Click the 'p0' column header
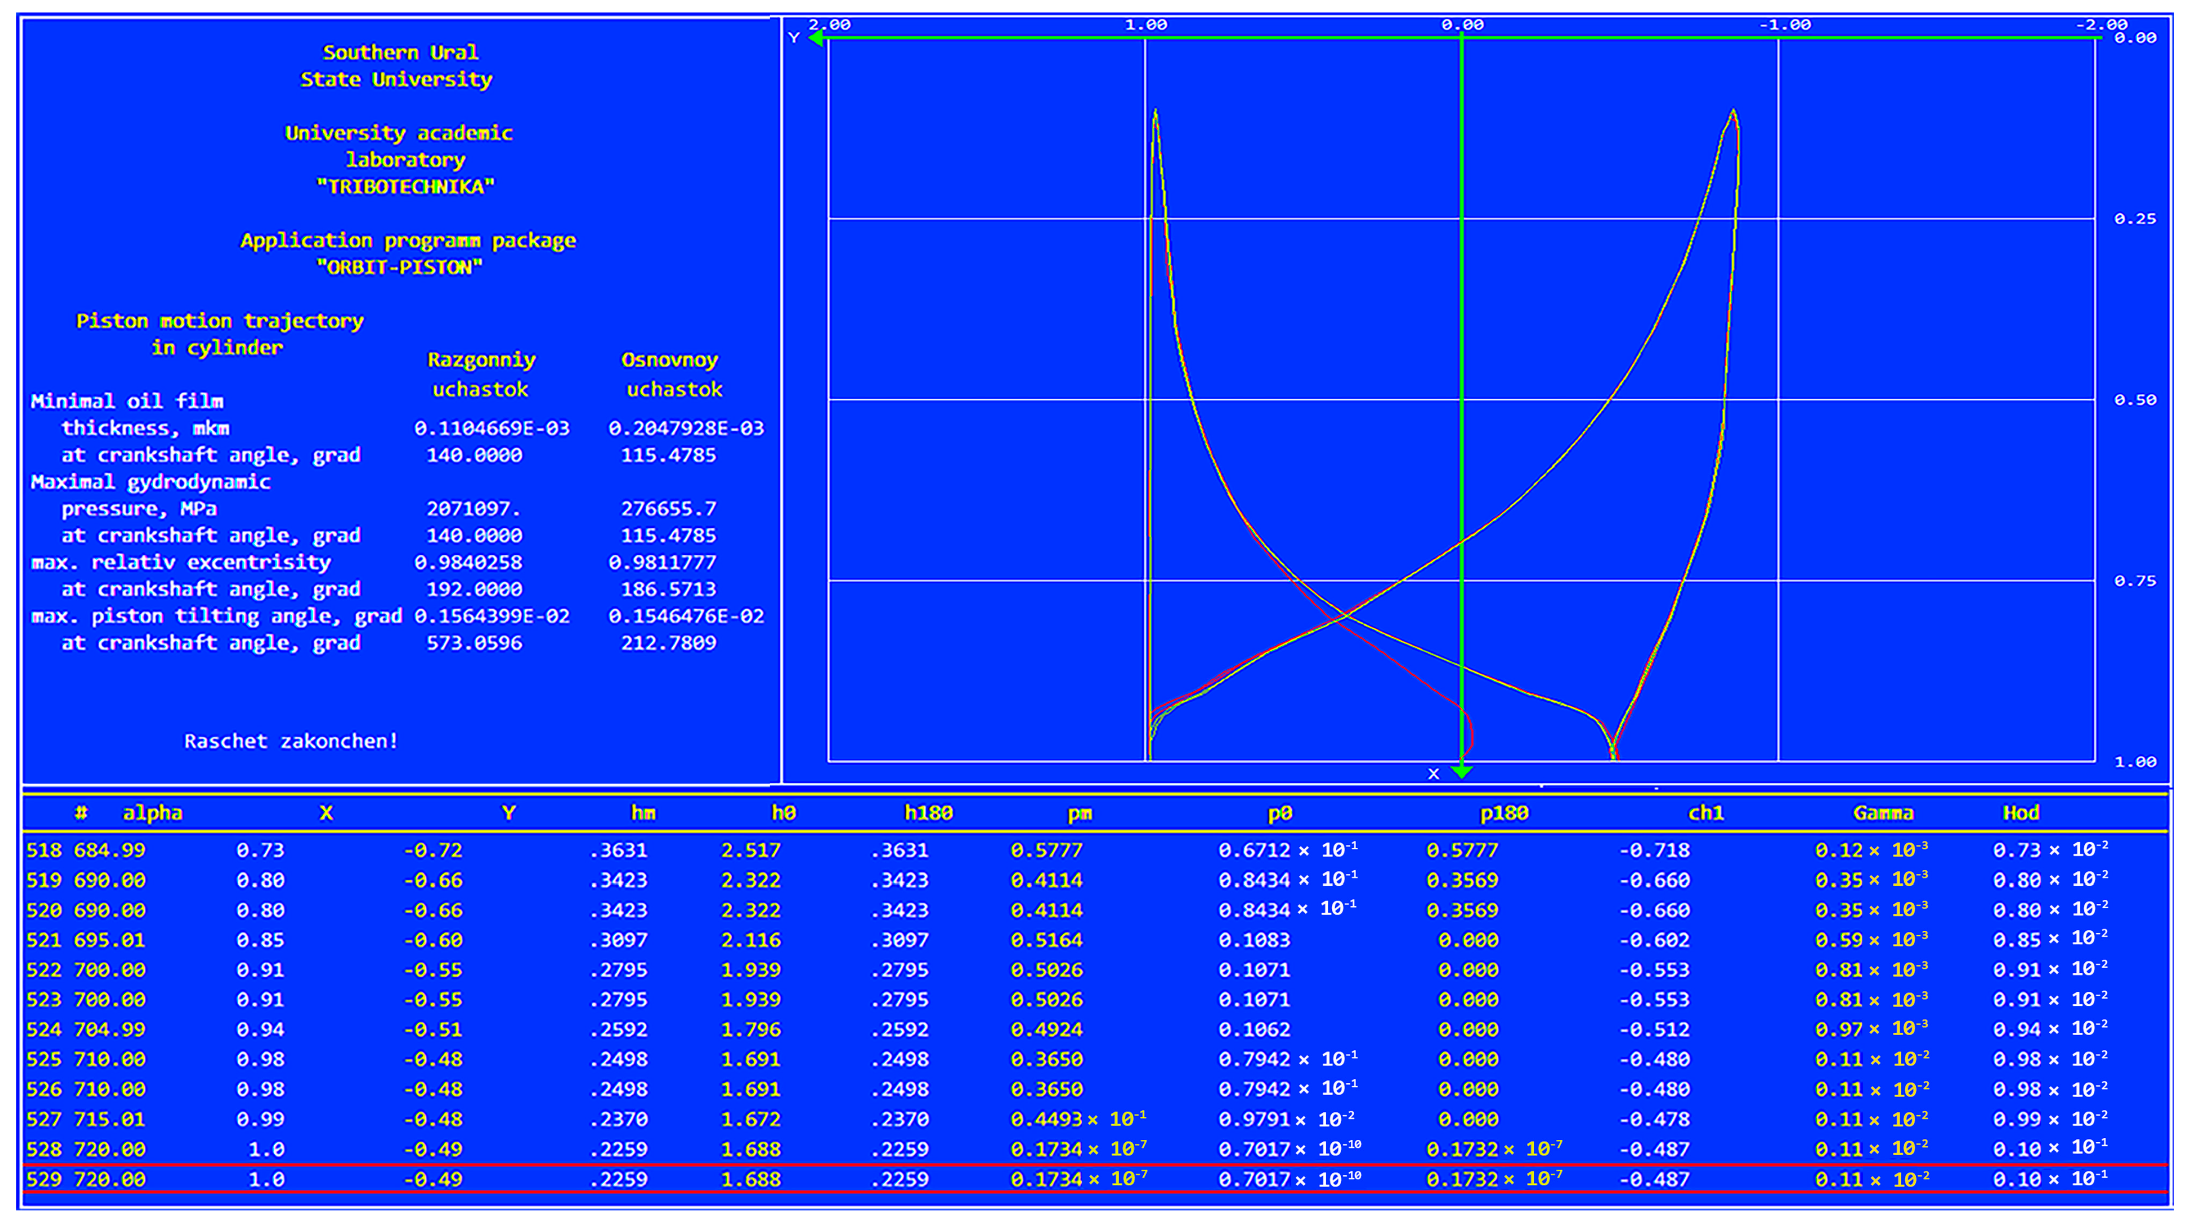 (x=1279, y=813)
